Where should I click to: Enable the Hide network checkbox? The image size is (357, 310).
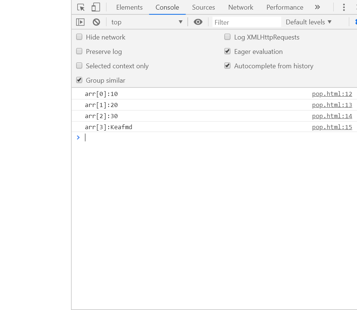pyautogui.click(x=79, y=37)
